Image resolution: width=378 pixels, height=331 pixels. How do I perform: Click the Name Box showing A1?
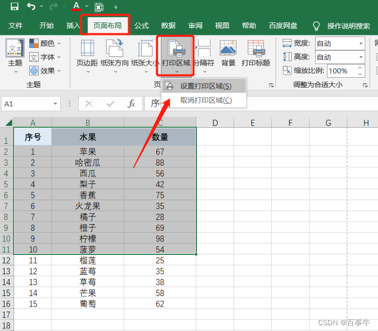(x=27, y=104)
